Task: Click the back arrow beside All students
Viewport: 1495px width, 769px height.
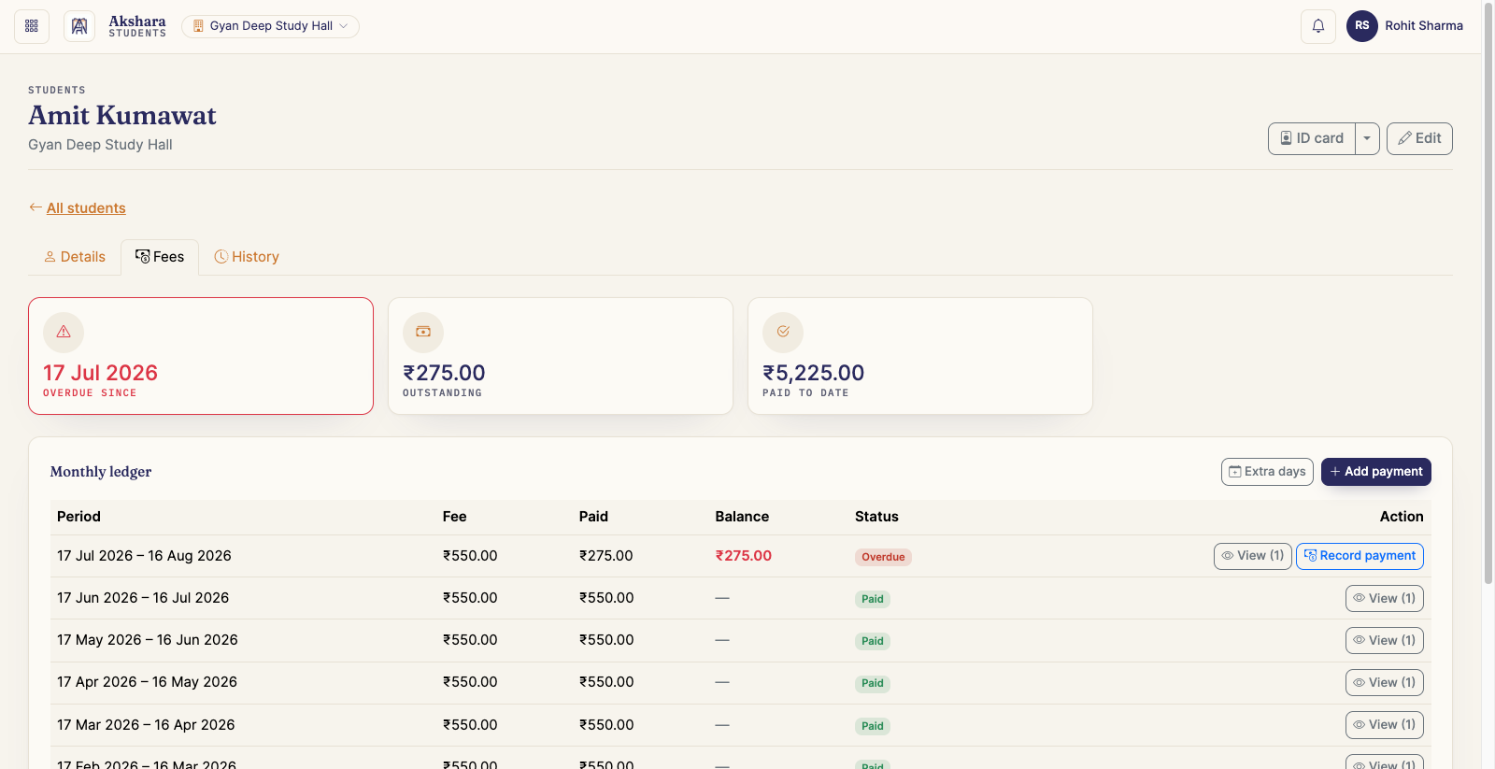Action: tap(36, 207)
